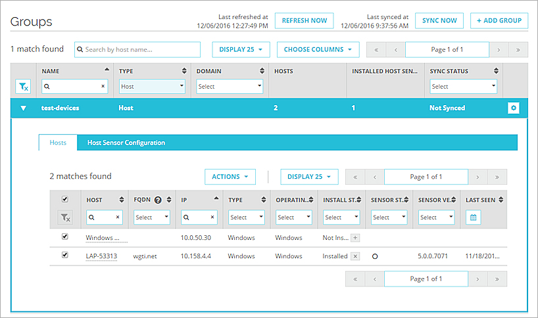Clear host table filters funnel icon
538x318 pixels.
tap(65, 217)
